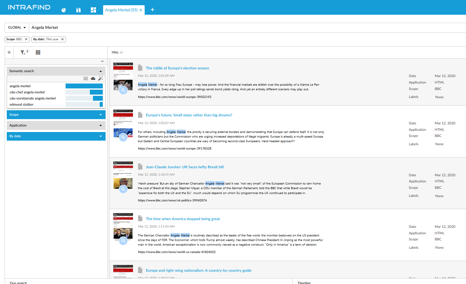Expand the By date filter section
466x284 pixels.
[x=56, y=136]
